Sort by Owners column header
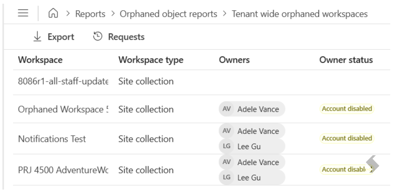 tap(234, 60)
